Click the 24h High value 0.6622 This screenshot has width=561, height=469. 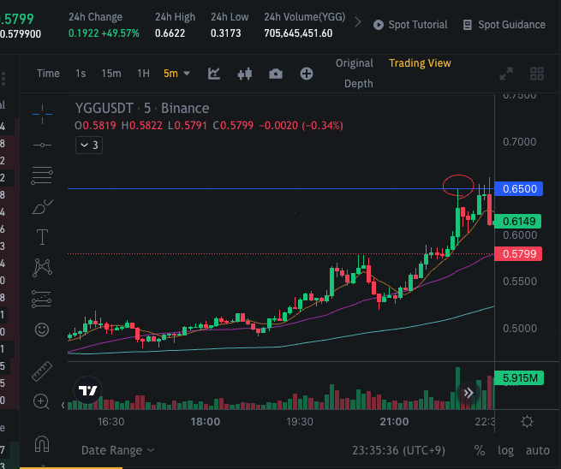click(x=170, y=33)
